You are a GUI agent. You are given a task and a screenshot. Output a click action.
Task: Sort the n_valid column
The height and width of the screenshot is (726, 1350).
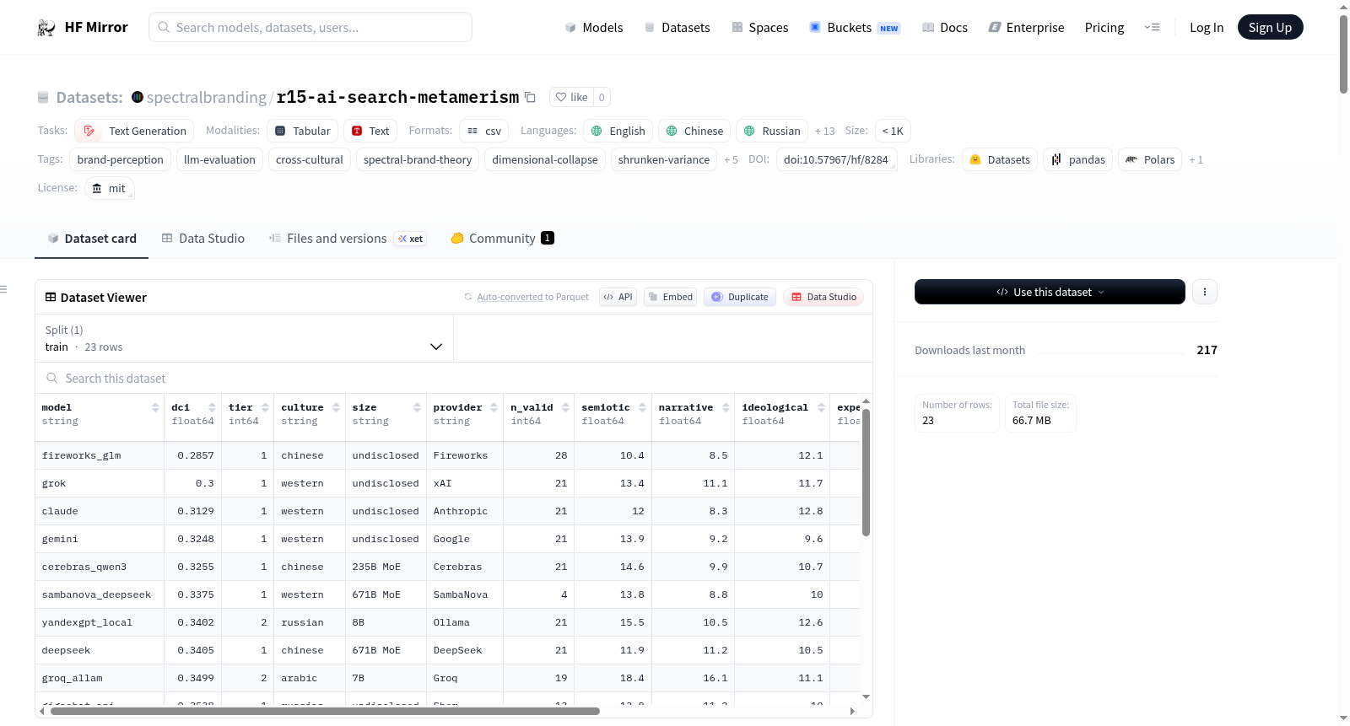565,407
